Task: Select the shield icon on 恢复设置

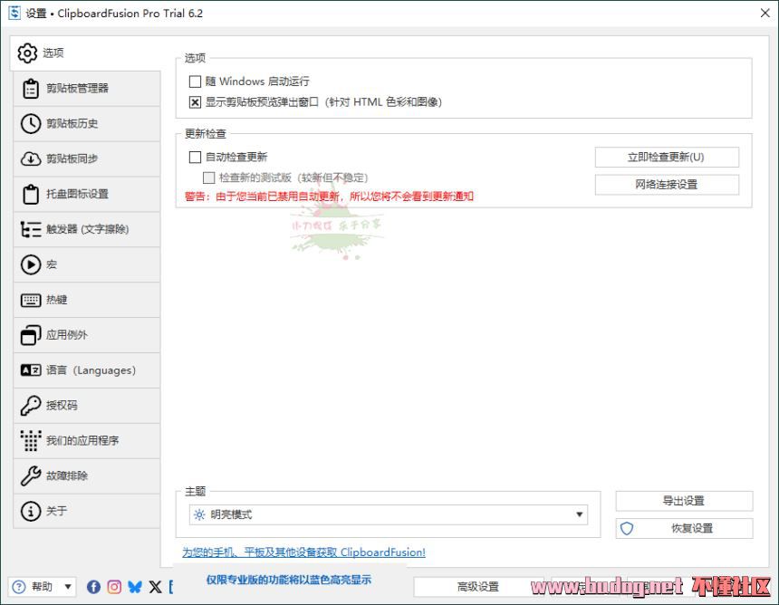Action: pos(627,529)
